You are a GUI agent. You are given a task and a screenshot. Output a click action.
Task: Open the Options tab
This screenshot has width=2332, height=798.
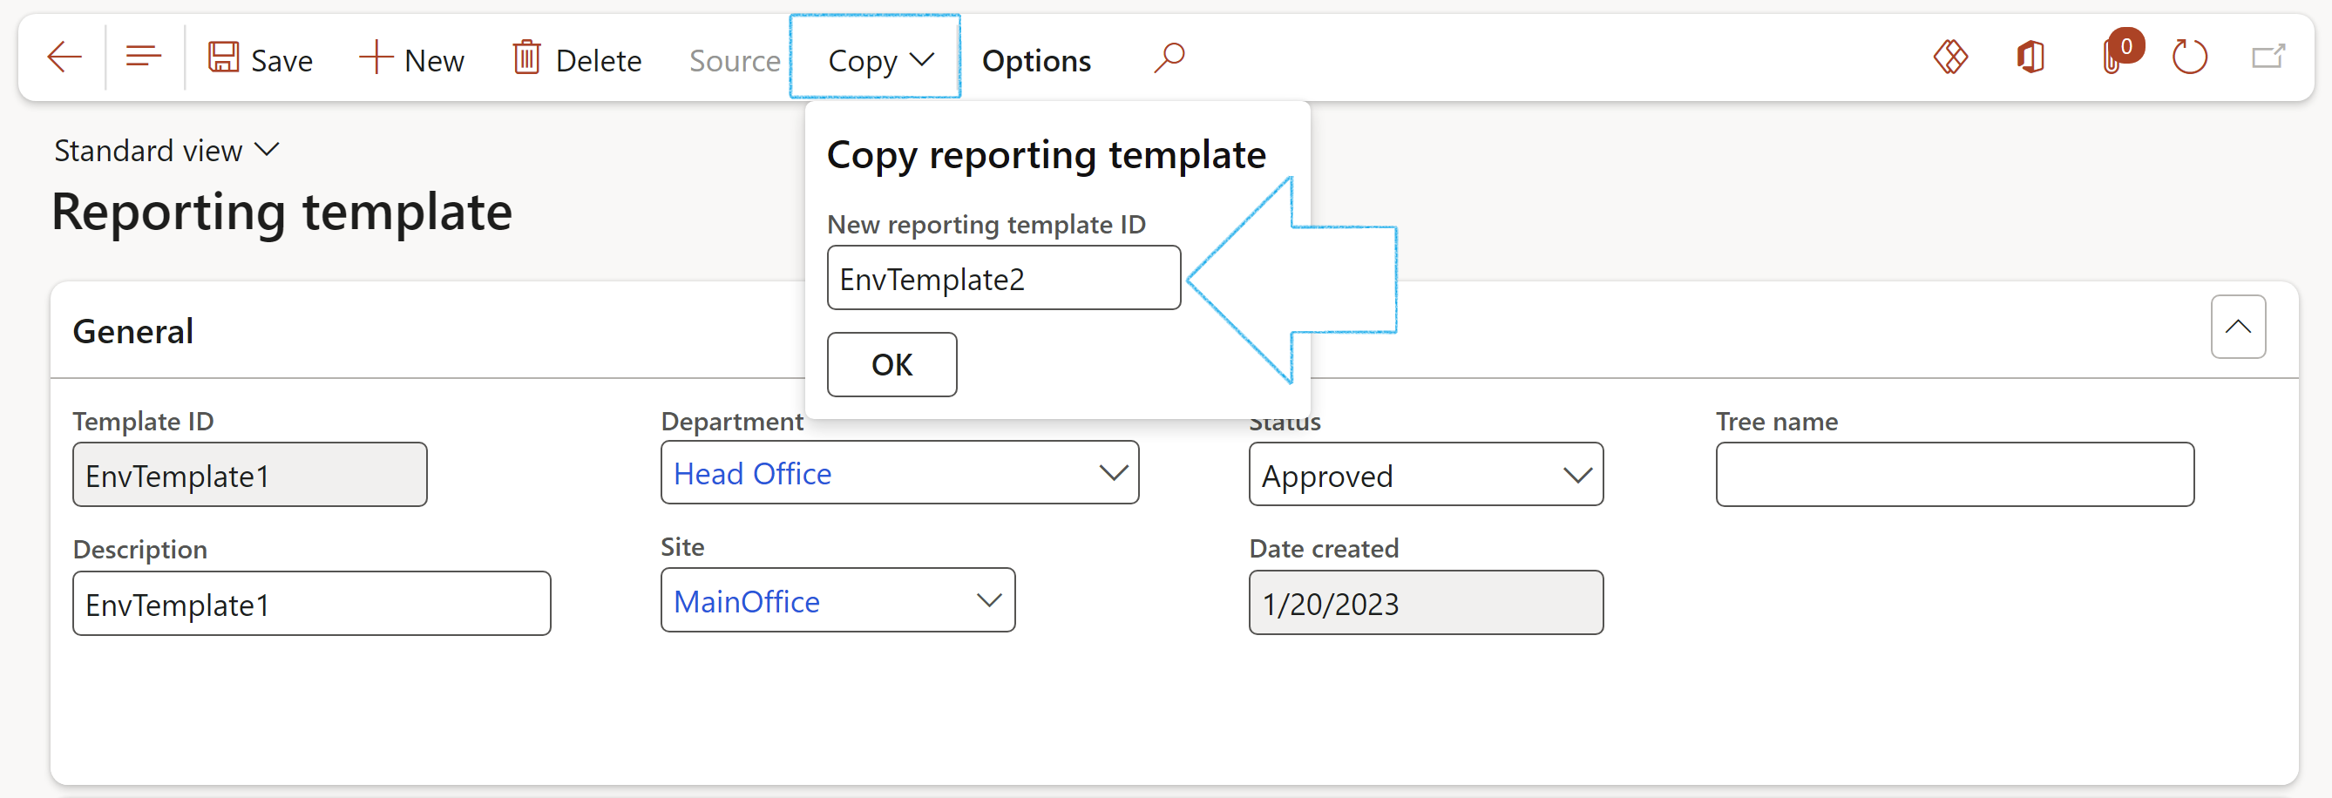coord(1036,61)
